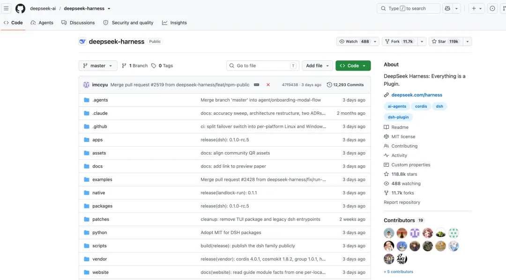Expand the create-new plus dropdown arrow
The width and height of the screenshot is (506, 280).
[481, 8]
